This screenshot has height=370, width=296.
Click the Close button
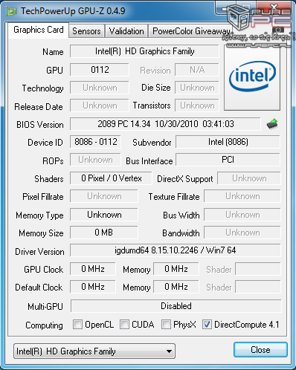point(260,350)
